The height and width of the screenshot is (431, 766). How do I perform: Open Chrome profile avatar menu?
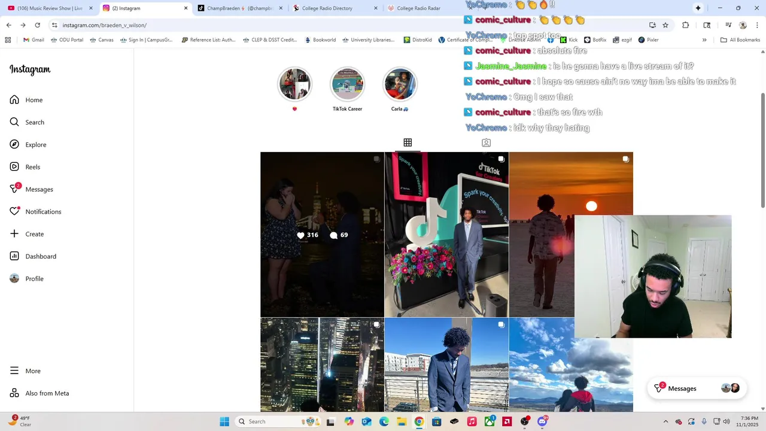point(743,25)
